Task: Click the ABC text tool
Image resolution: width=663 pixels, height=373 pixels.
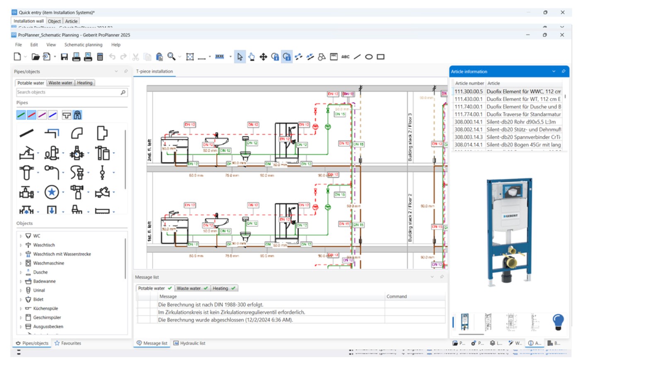Action: (x=346, y=57)
